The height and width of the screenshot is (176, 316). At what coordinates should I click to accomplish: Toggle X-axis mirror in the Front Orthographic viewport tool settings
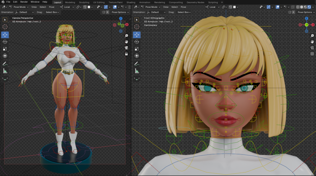[x=293, y=12]
